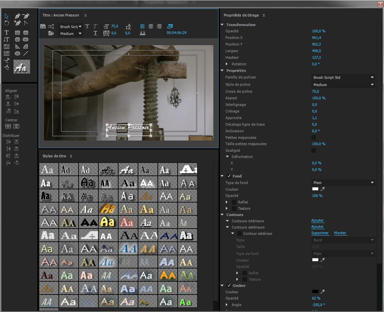The image size is (384, 312).
Task: Select the Line drawing tool
Action: [x=26, y=53]
